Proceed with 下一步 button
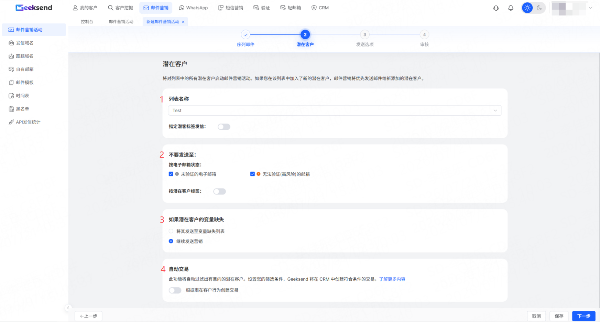The height and width of the screenshot is (322, 600). pyautogui.click(x=584, y=316)
